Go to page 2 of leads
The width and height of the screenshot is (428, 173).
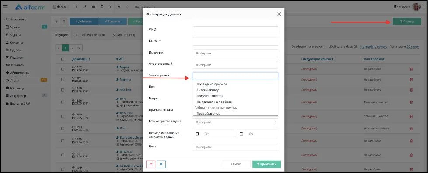coord(72,48)
